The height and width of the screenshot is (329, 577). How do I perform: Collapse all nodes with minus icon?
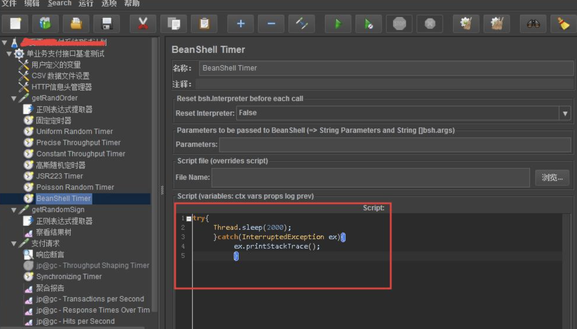pyautogui.click(x=271, y=23)
